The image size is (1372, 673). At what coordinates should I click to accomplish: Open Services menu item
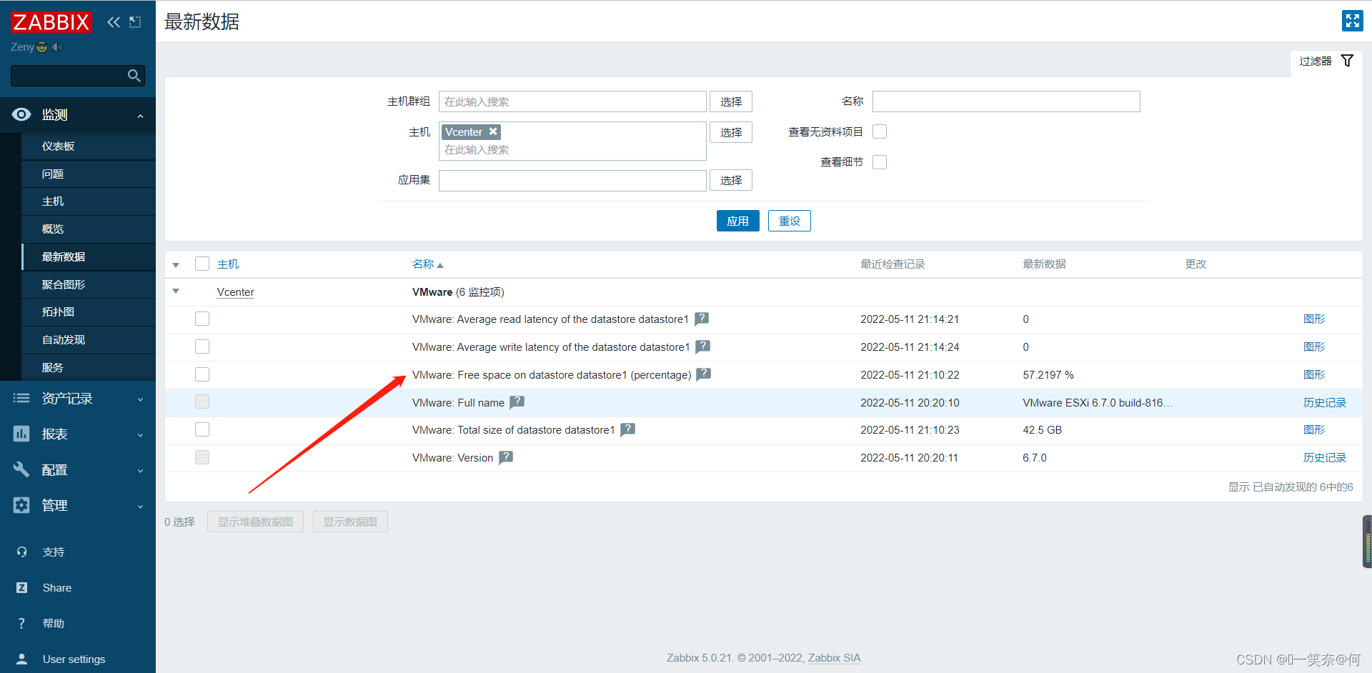(89, 367)
